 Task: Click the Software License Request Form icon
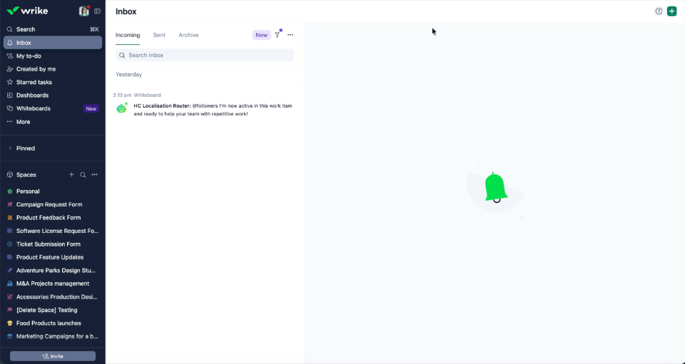[10, 231]
